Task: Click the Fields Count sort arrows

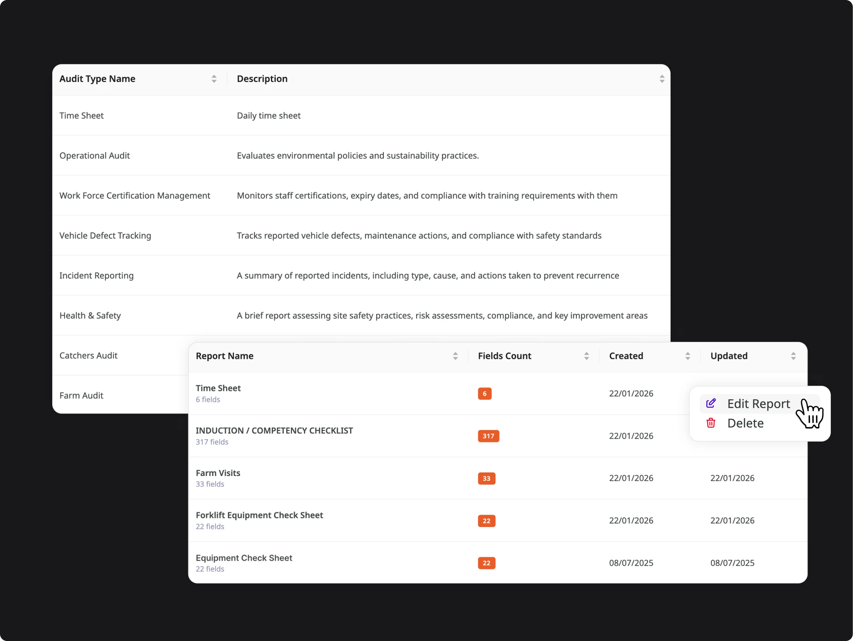Action: tap(586, 356)
